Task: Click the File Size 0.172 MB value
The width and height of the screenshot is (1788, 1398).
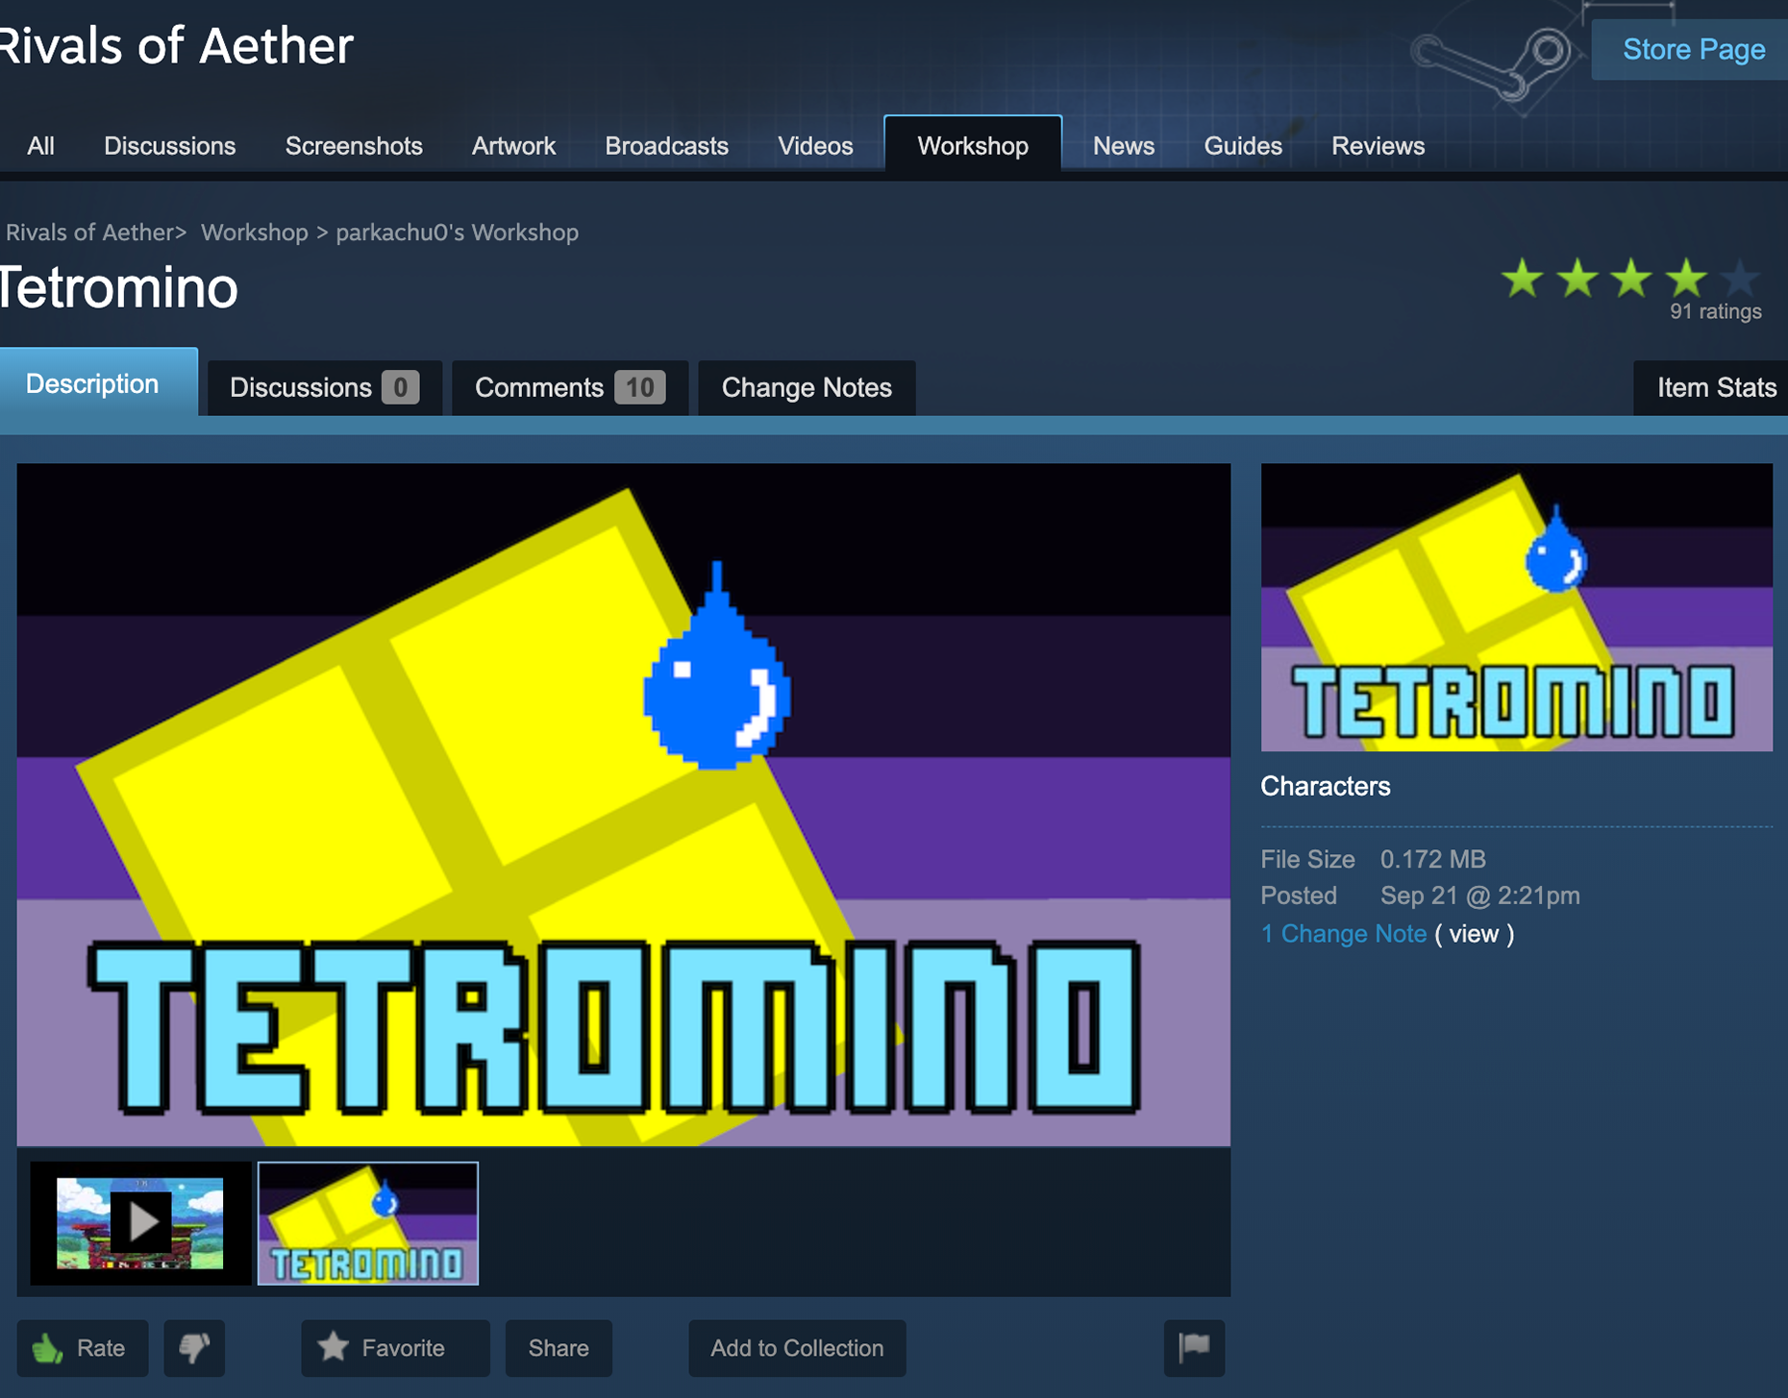Action: pyautogui.click(x=1432, y=859)
